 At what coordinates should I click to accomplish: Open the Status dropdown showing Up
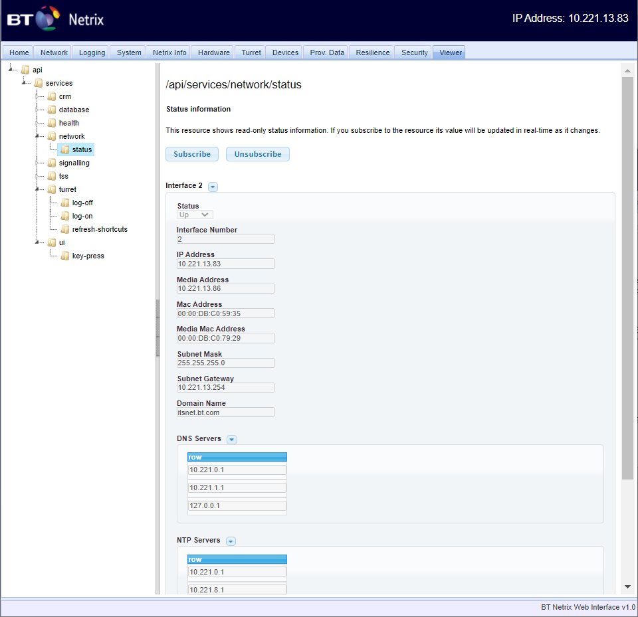(x=195, y=215)
